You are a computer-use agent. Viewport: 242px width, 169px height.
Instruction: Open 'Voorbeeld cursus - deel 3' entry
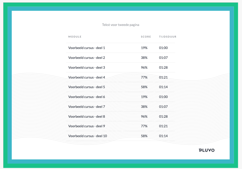pos(86,68)
